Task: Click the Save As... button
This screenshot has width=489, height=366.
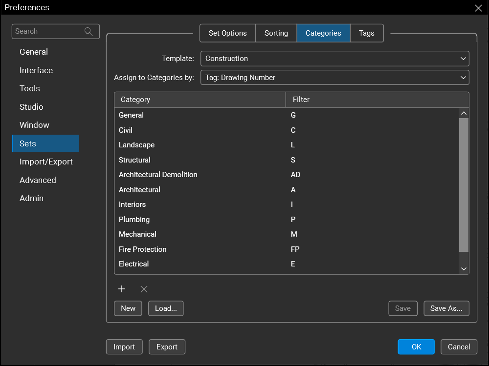Action: (446, 308)
